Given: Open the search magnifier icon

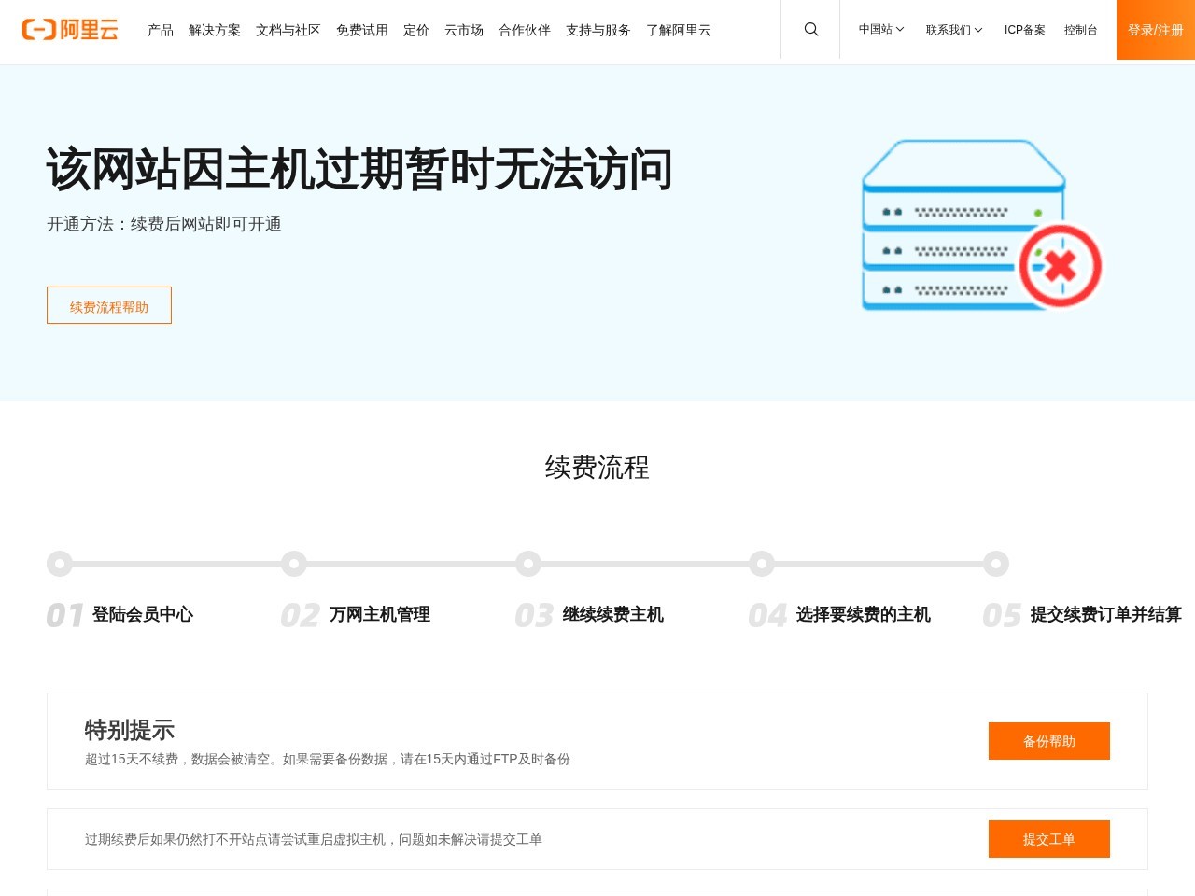Looking at the screenshot, I should [809, 29].
